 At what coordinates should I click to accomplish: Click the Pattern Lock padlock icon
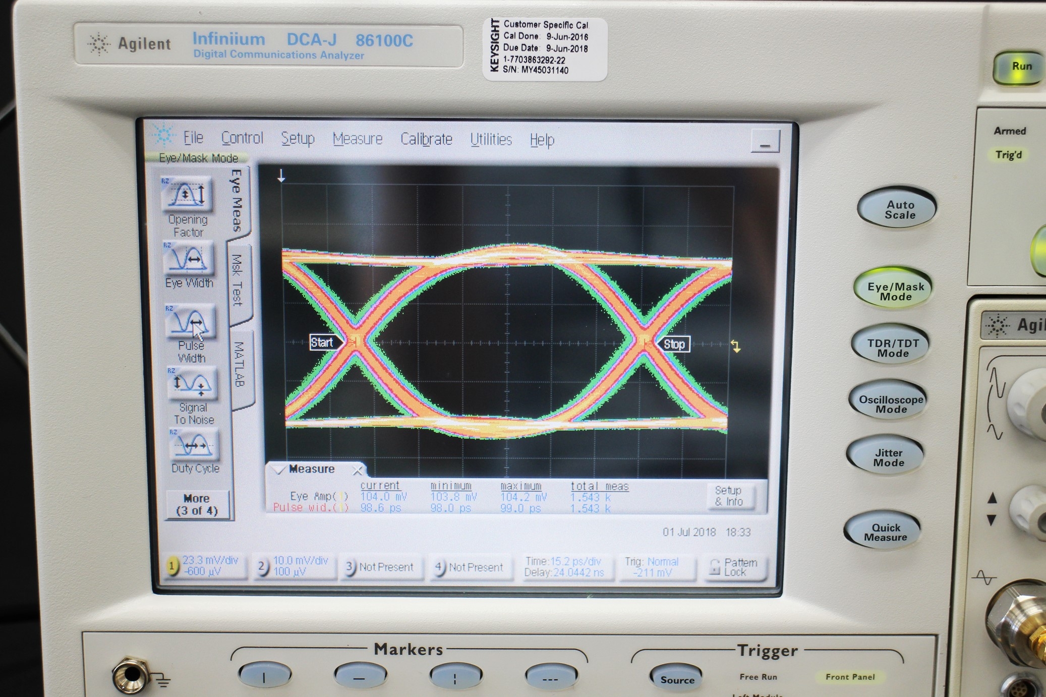point(714,567)
